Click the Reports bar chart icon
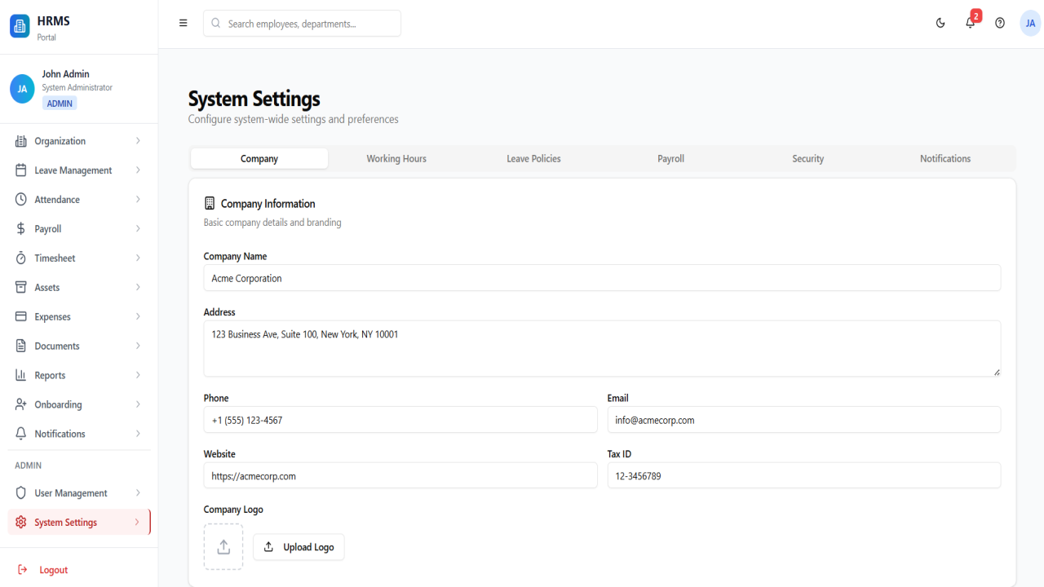Screen dimensions: 1044x587 21,376
